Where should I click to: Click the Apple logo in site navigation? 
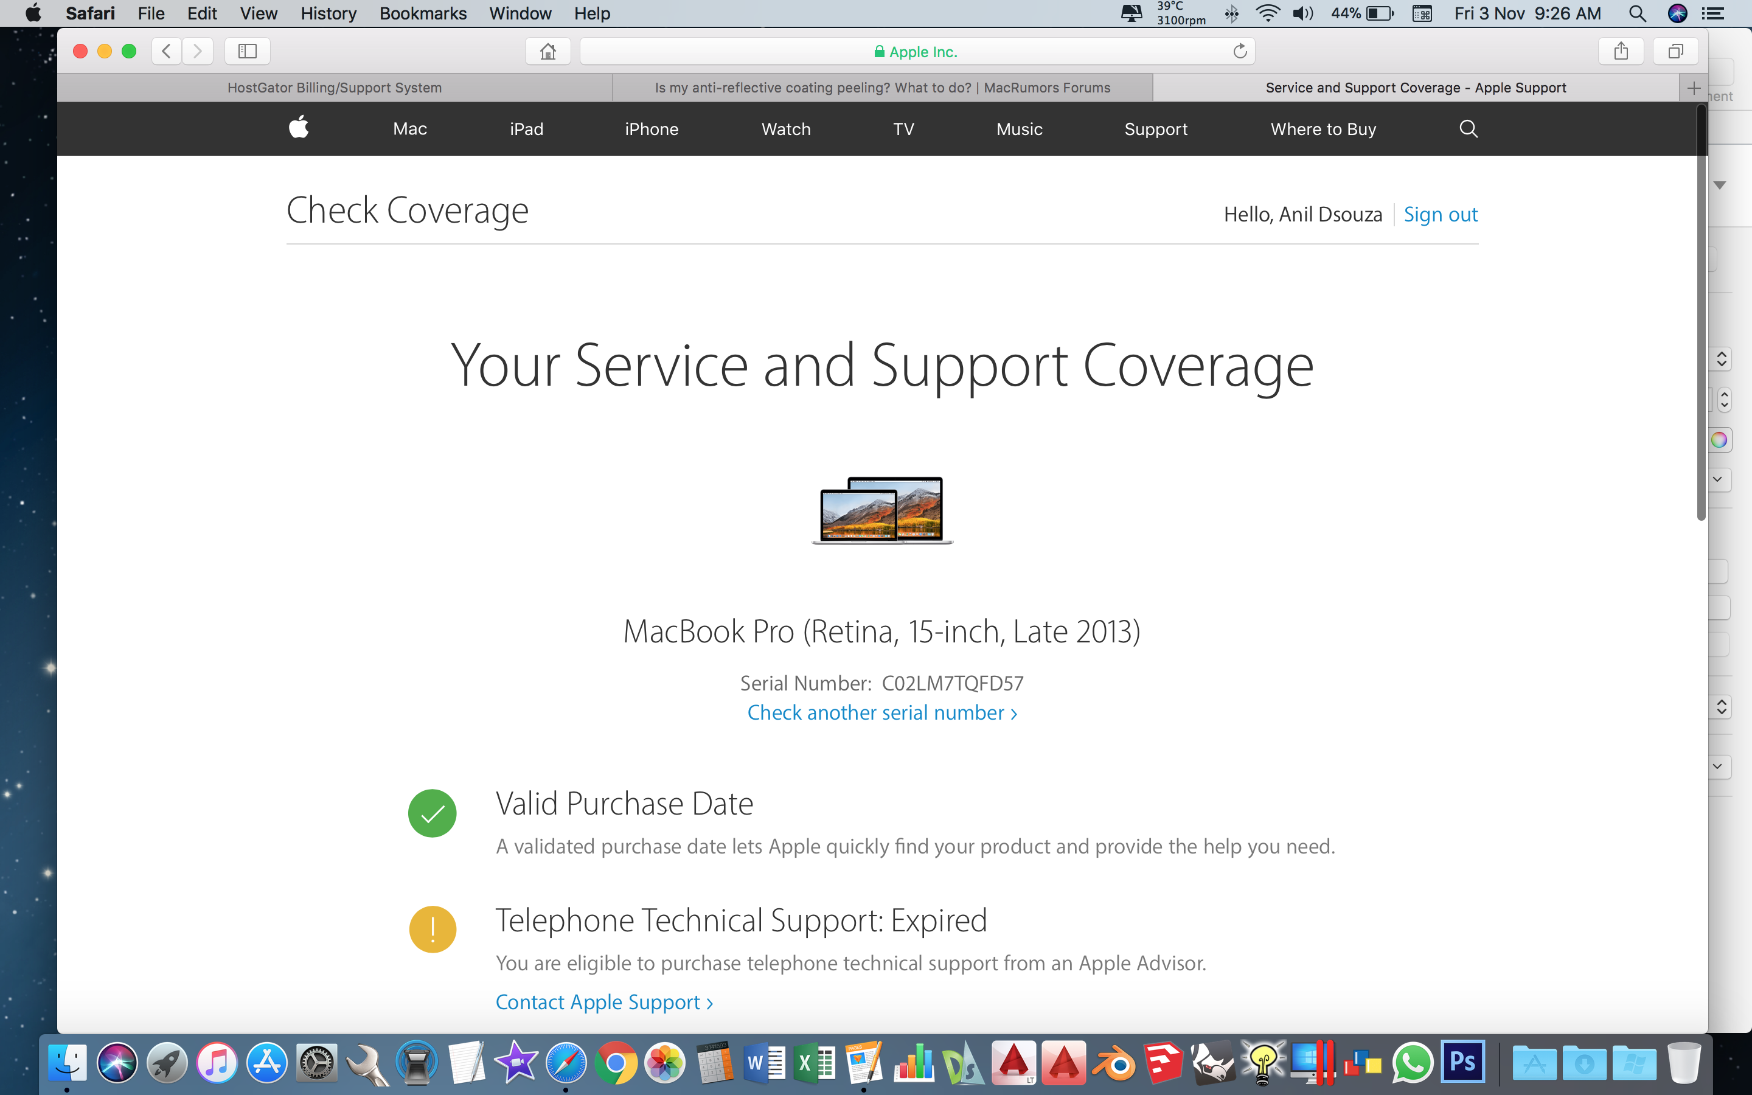click(x=299, y=128)
